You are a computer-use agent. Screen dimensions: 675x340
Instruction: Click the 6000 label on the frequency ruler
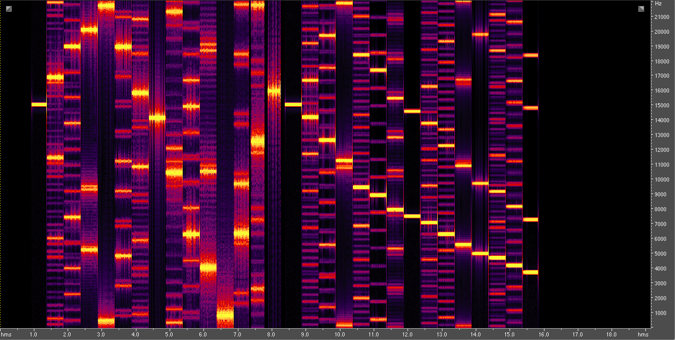(661, 239)
